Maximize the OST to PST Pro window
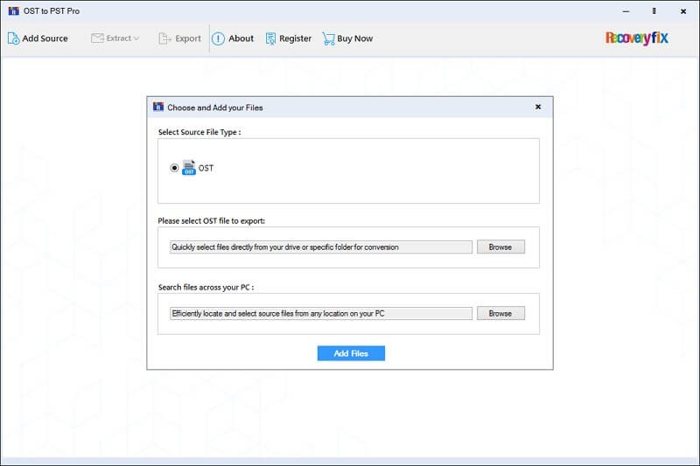 pos(654,11)
